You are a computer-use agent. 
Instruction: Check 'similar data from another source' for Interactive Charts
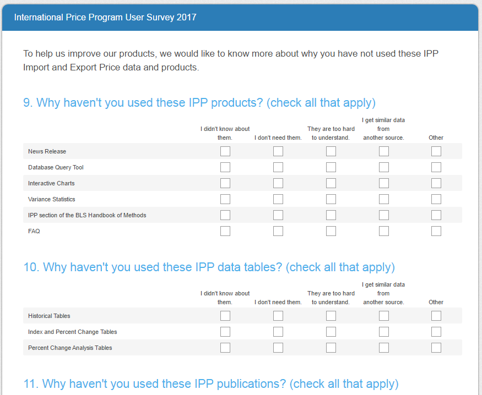coord(384,183)
